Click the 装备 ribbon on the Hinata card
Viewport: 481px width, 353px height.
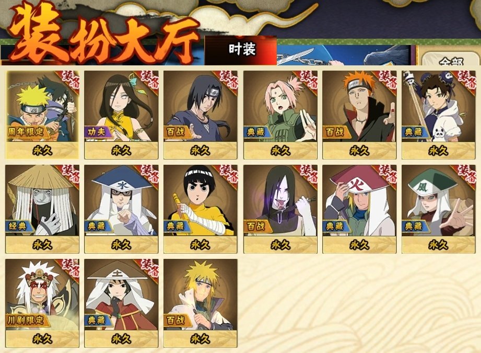pos(148,81)
